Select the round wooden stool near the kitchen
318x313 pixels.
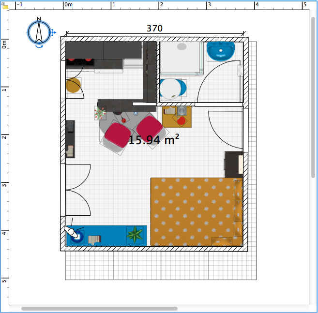tap(73, 86)
